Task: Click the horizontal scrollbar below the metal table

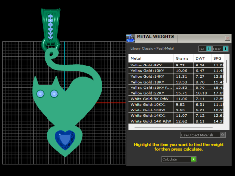Action: pyautogui.click(x=174, y=127)
